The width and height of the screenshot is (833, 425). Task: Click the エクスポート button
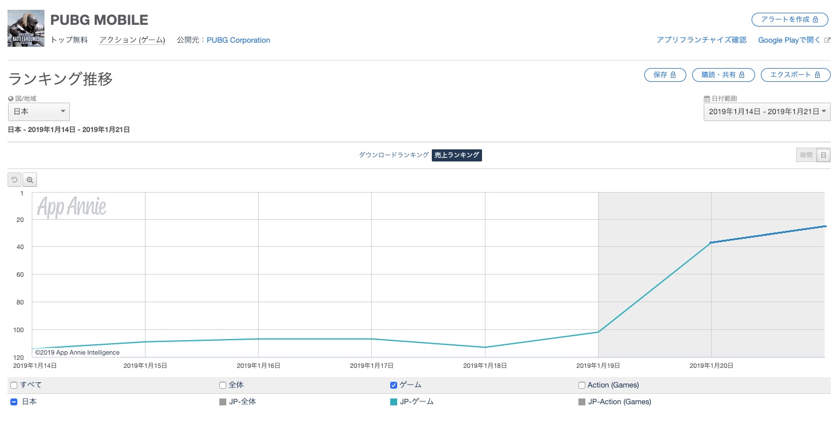(795, 75)
